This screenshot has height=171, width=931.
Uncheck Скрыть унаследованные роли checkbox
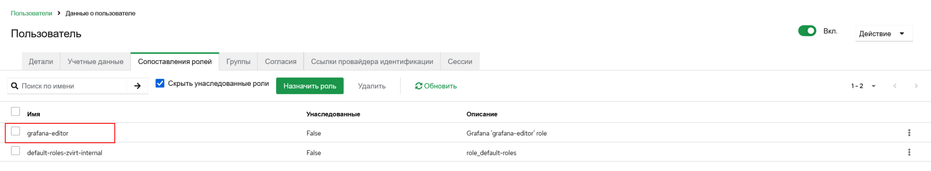point(160,83)
